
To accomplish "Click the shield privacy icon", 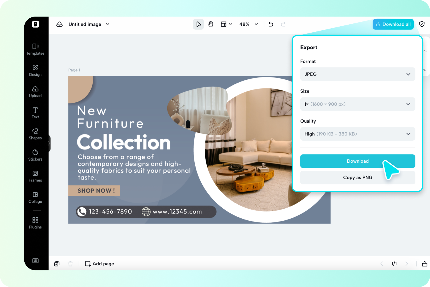I will [422, 24].
